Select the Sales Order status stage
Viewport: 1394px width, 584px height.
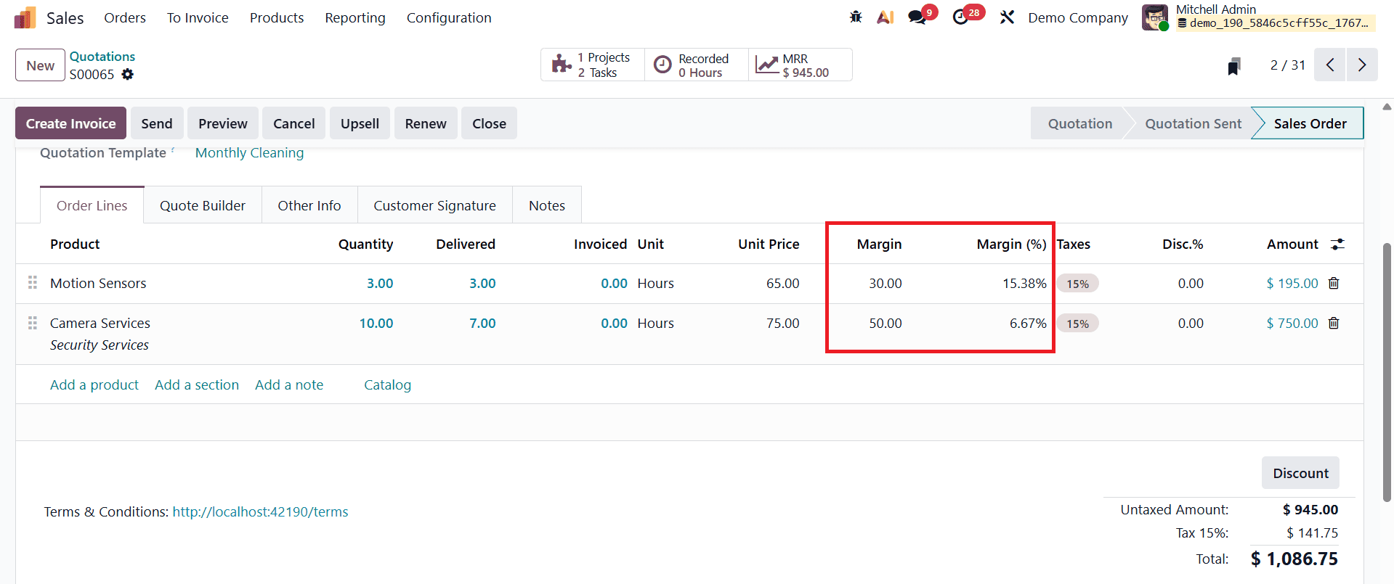[x=1310, y=123]
